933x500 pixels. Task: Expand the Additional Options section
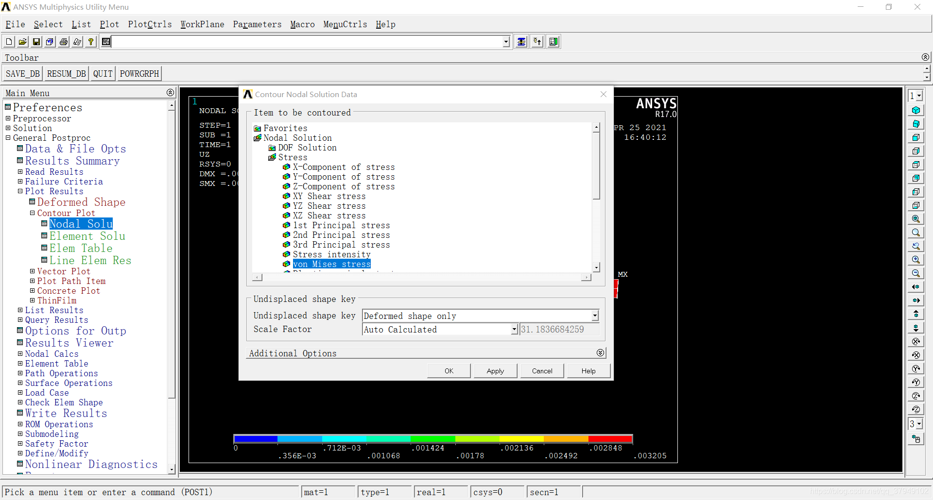pos(600,353)
